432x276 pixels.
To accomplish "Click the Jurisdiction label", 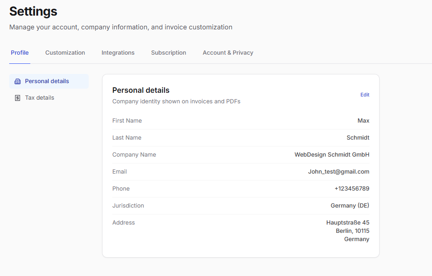I will (x=128, y=206).
